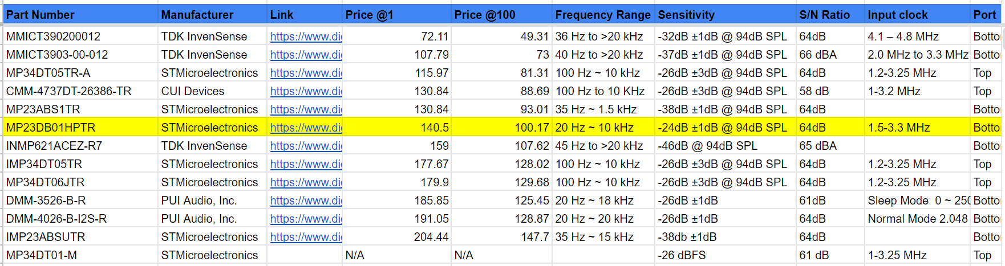Select frequency cell 20 Hz ~ 18 kHz
The height and width of the screenshot is (266, 1005).
[x=603, y=200]
